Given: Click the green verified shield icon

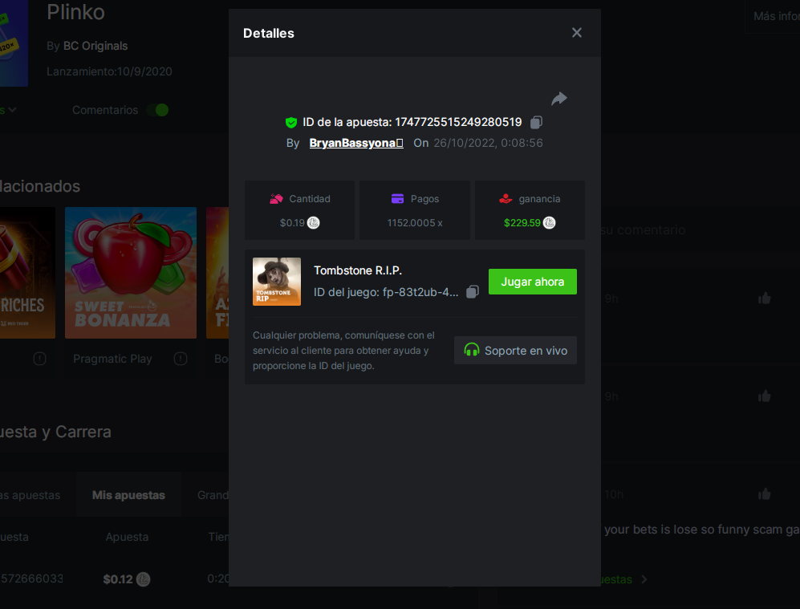Looking at the screenshot, I should [291, 123].
